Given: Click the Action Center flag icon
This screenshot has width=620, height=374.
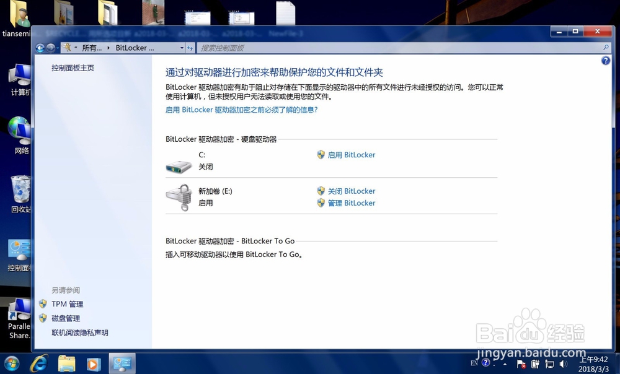Looking at the screenshot, I should point(521,364).
